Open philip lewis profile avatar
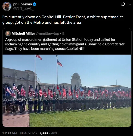The image size is (133, 136). tap(7, 6)
